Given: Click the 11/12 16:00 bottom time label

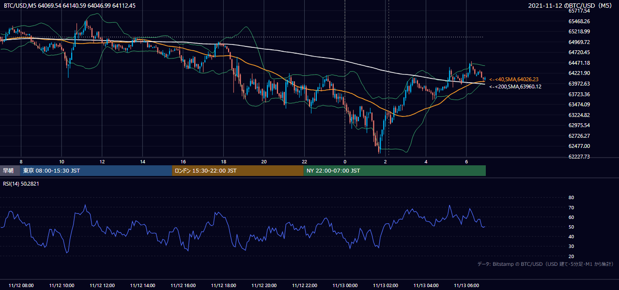Looking at the screenshot, I should [183, 285].
